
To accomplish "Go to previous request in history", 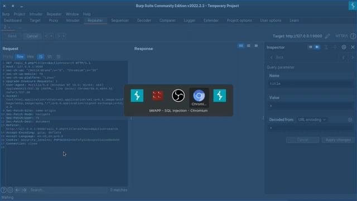I will coord(46,36).
